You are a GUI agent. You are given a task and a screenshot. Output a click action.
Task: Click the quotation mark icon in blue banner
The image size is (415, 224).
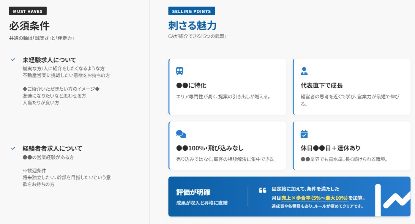click(x=262, y=190)
